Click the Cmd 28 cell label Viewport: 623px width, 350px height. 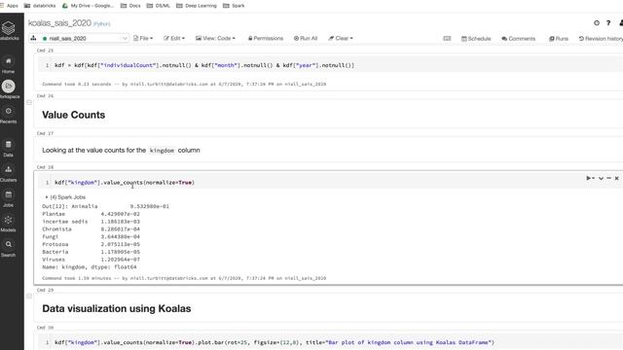[45, 167]
